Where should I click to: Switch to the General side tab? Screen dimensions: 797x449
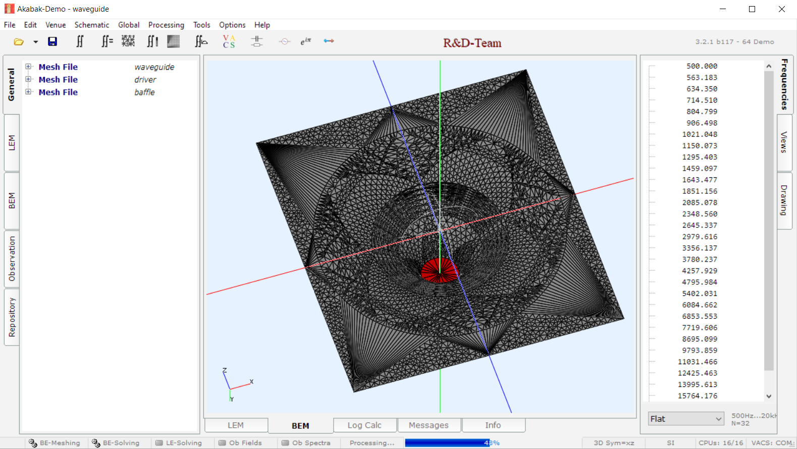tap(12, 84)
